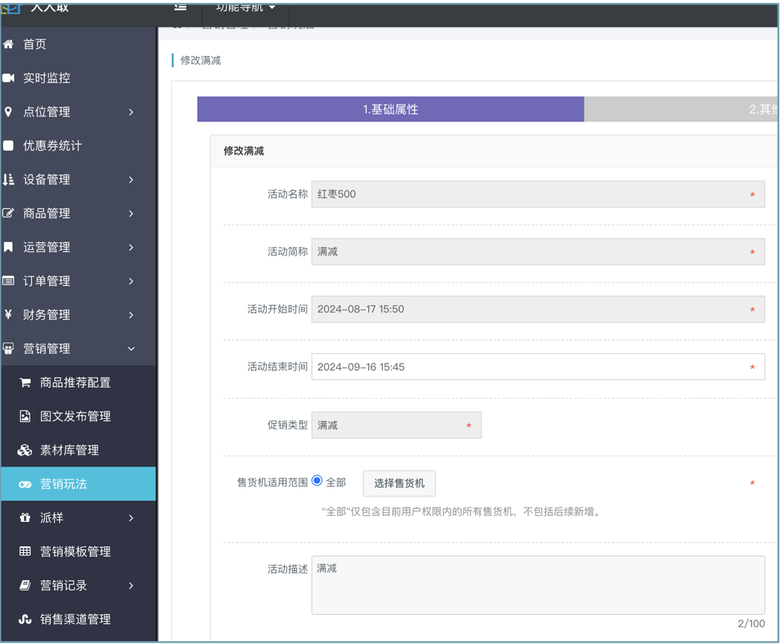Image resolution: width=783 pixels, height=644 pixels.
Task: Expand the 订单管理 submenu chevron
Action: [x=131, y=281]
